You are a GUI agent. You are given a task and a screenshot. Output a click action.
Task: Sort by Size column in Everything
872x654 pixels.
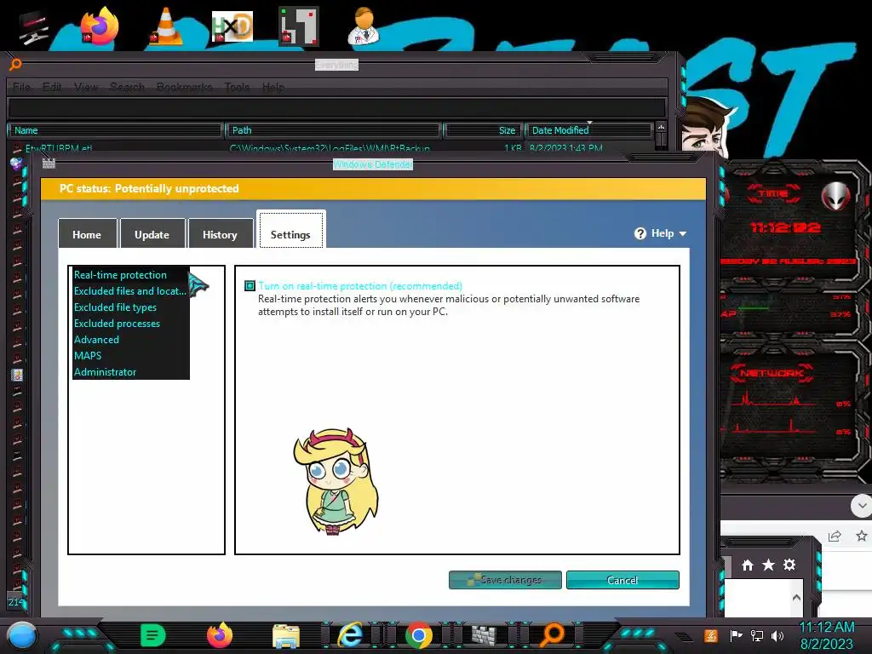click(x=483, y=130)
